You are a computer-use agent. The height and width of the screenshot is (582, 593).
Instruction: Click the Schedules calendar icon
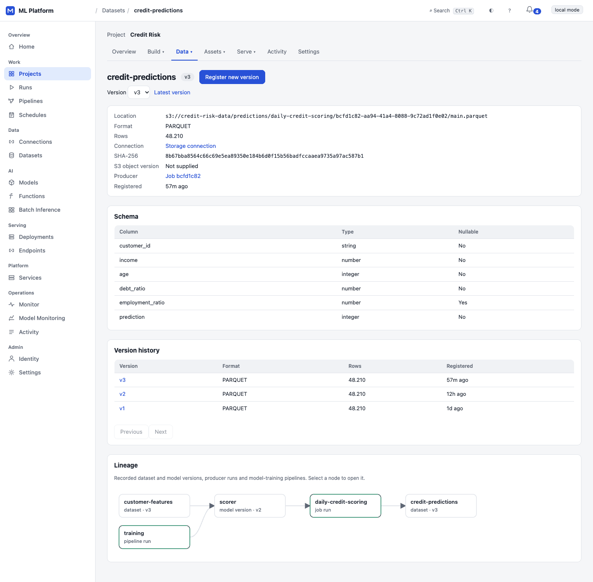12,115
